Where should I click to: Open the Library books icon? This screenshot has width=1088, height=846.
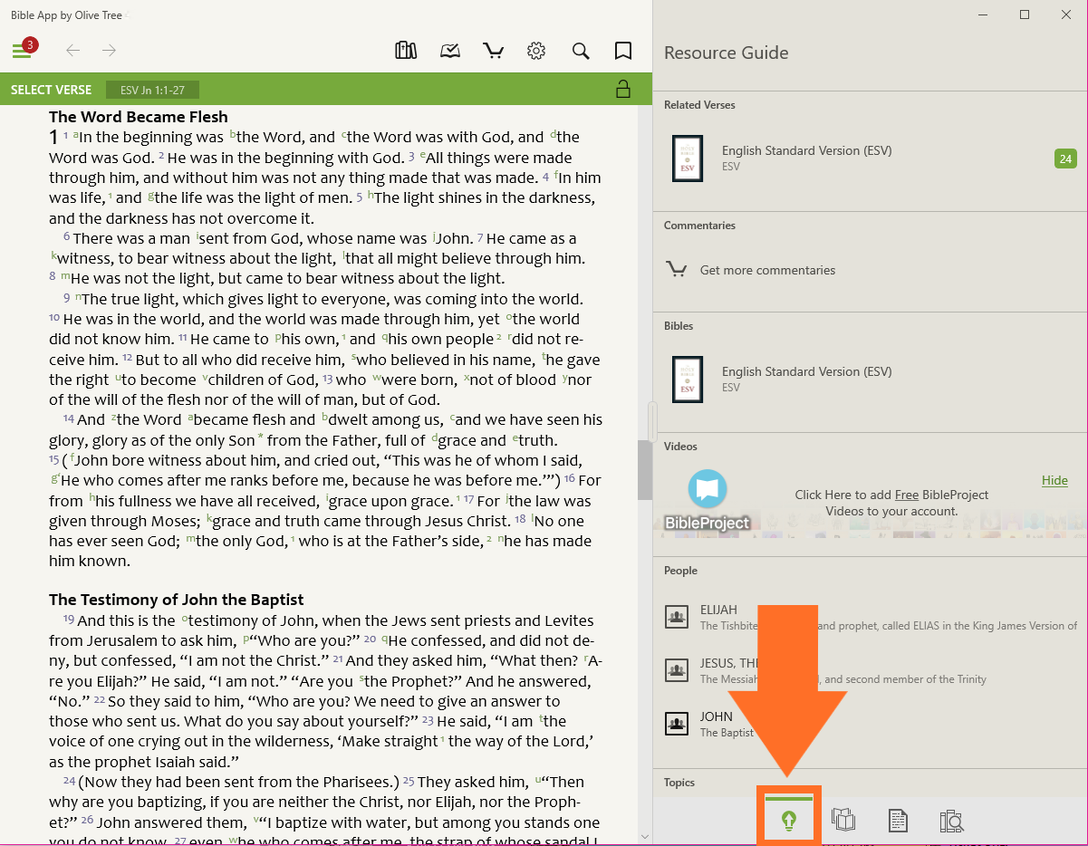[406, 51]
